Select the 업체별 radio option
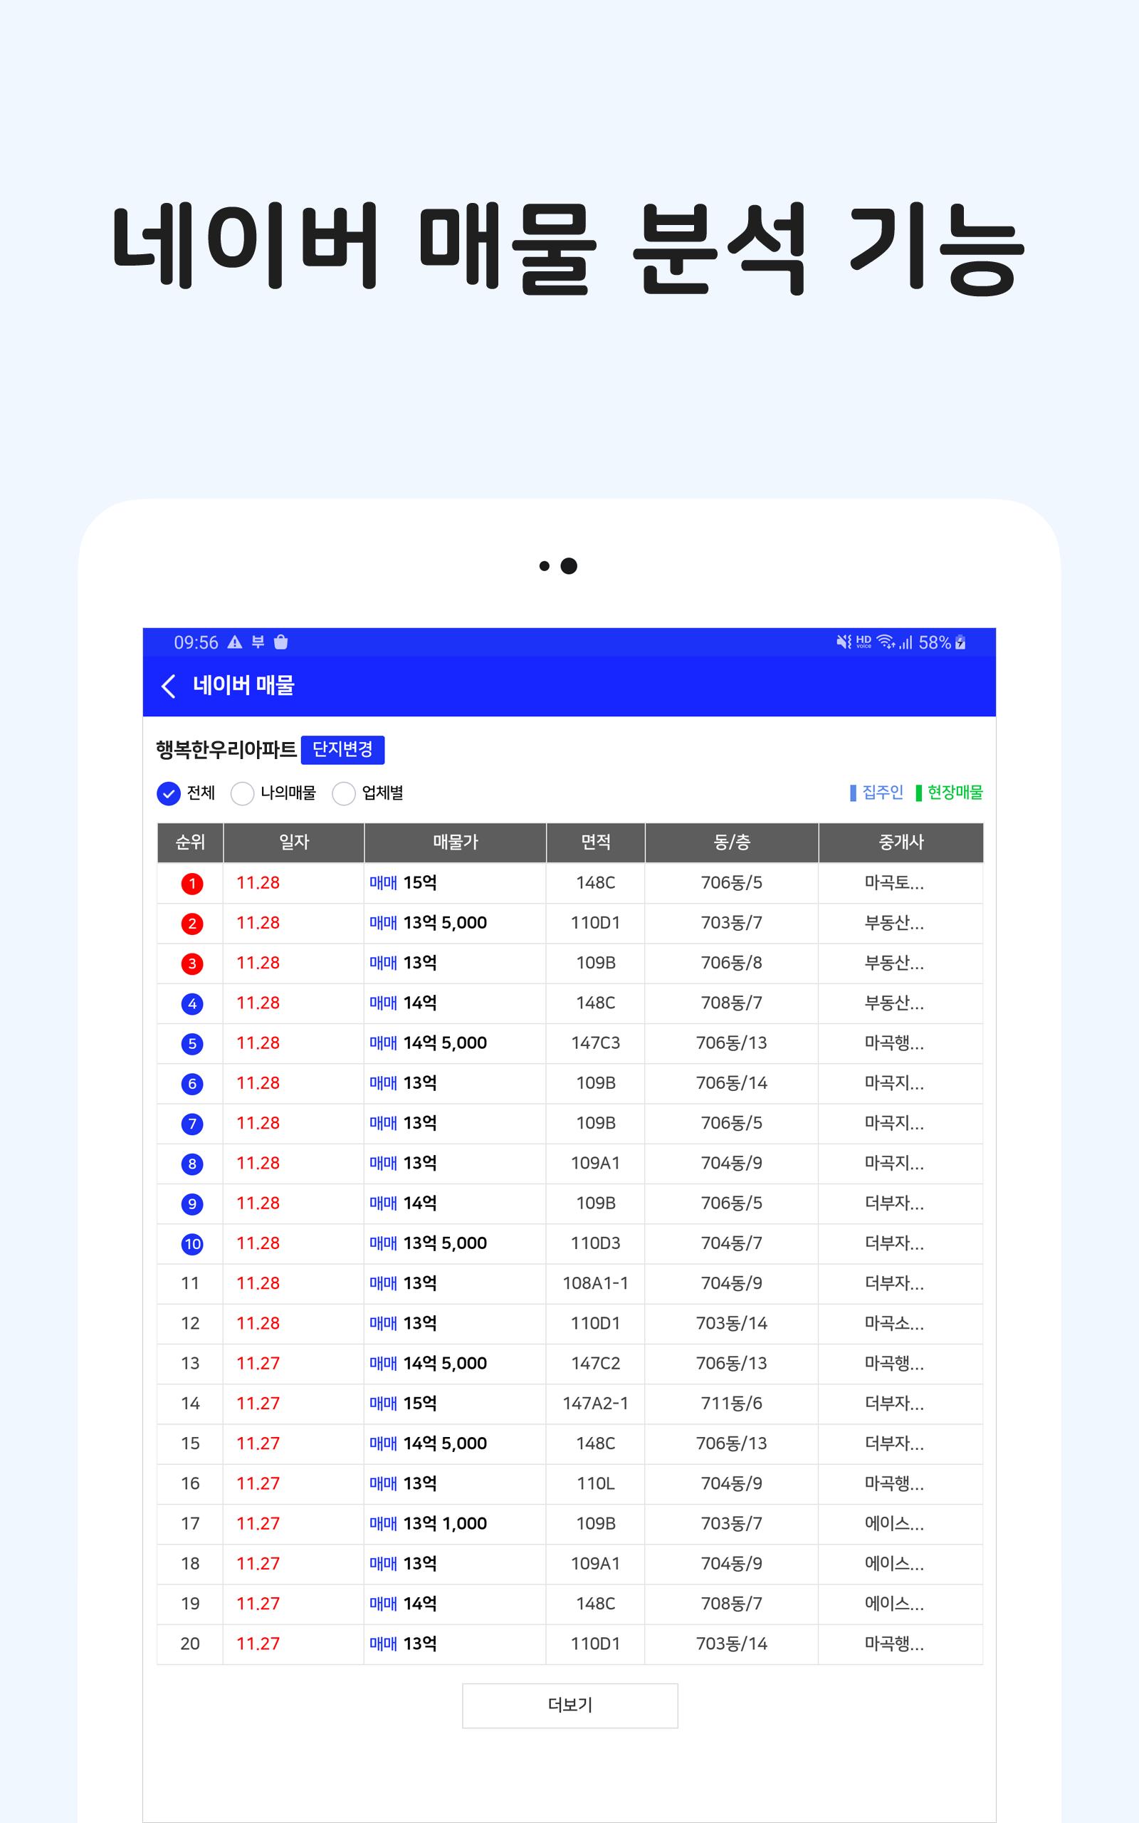Viewport: 1139px width, 1823px height. click(344, 793)
